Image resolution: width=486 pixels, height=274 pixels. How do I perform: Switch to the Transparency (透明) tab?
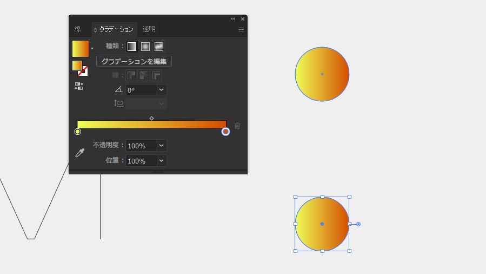pos(149,29)
